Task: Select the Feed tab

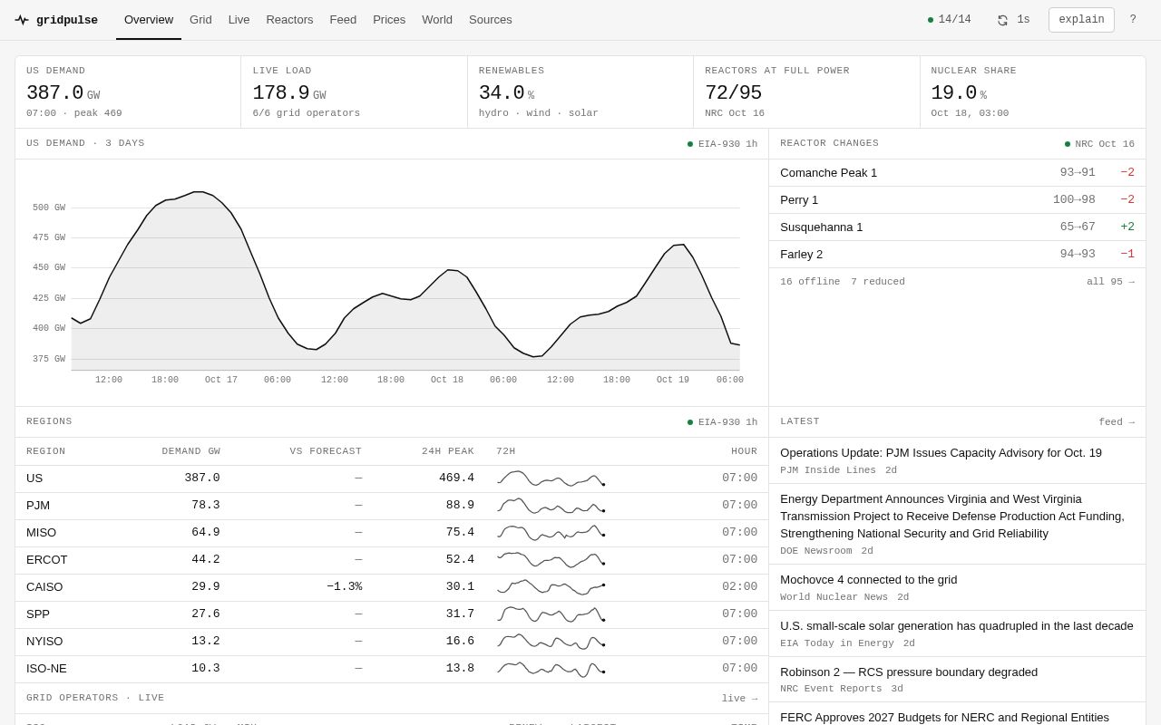Action: point(343,20)
